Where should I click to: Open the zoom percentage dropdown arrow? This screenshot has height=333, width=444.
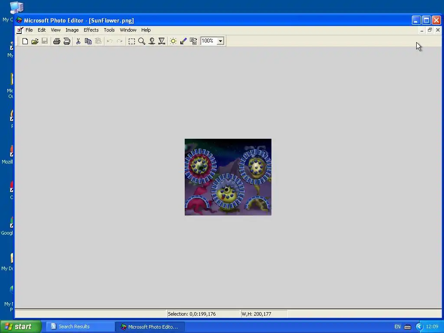[x=221, y=41]
